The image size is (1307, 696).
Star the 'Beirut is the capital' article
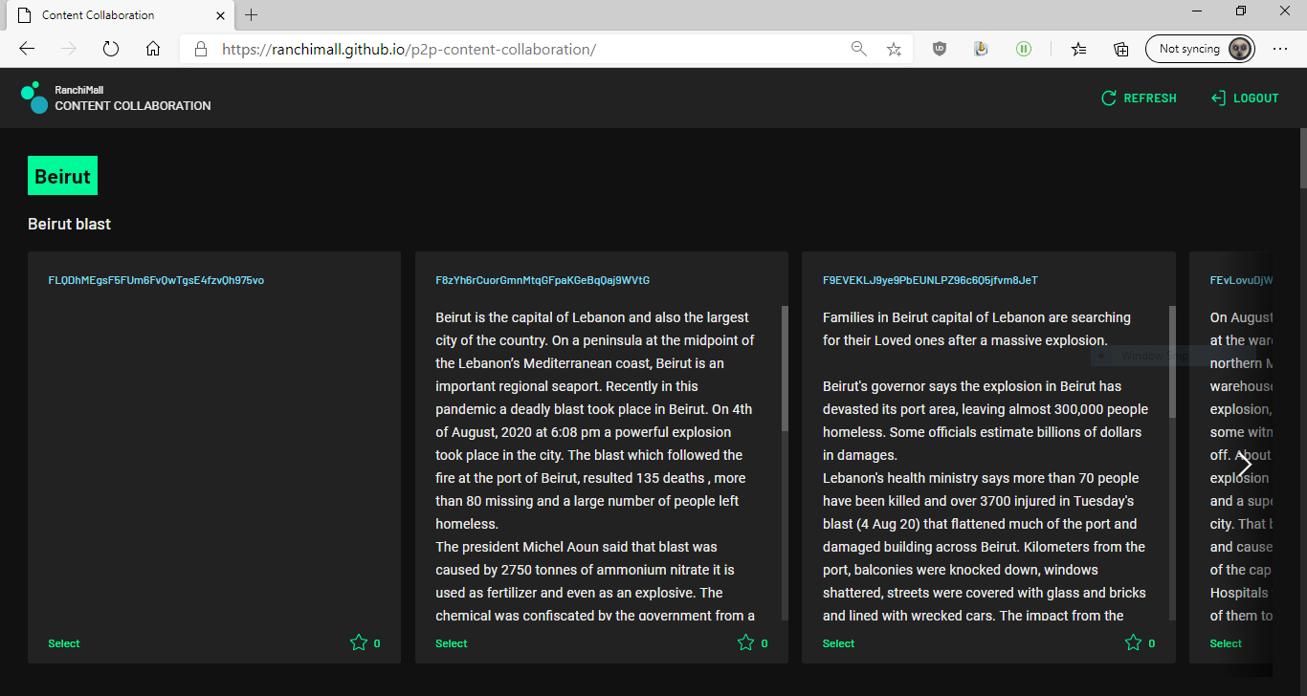(745, 643)
